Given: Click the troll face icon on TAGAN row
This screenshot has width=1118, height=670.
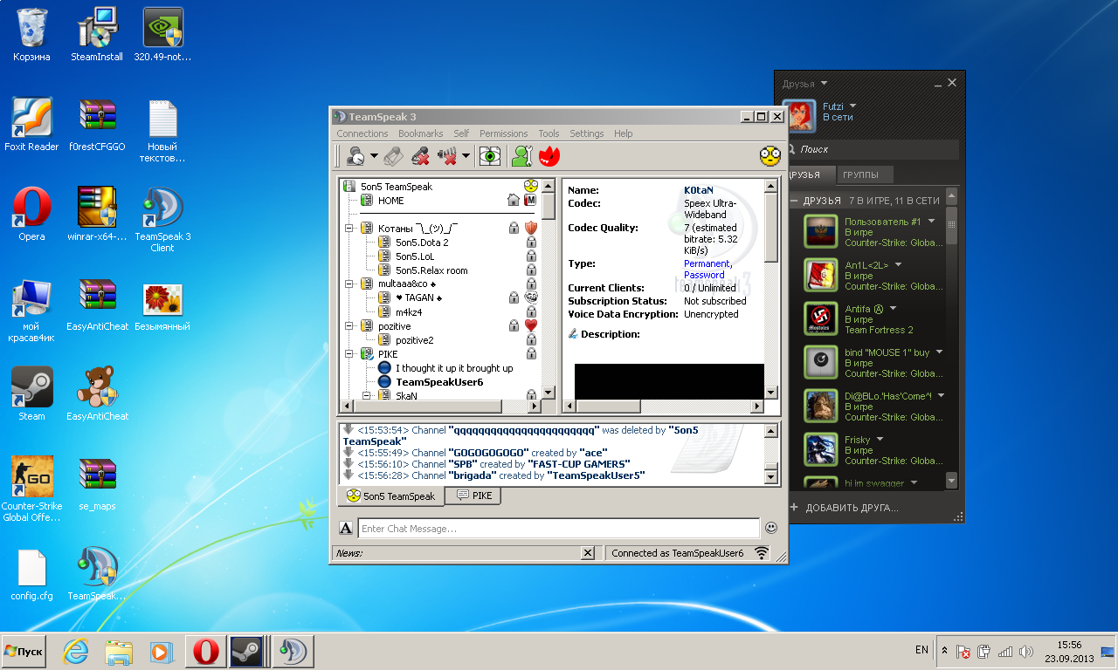Looking at the screenshot, I should pyautogui.click(x=530, y=298).
